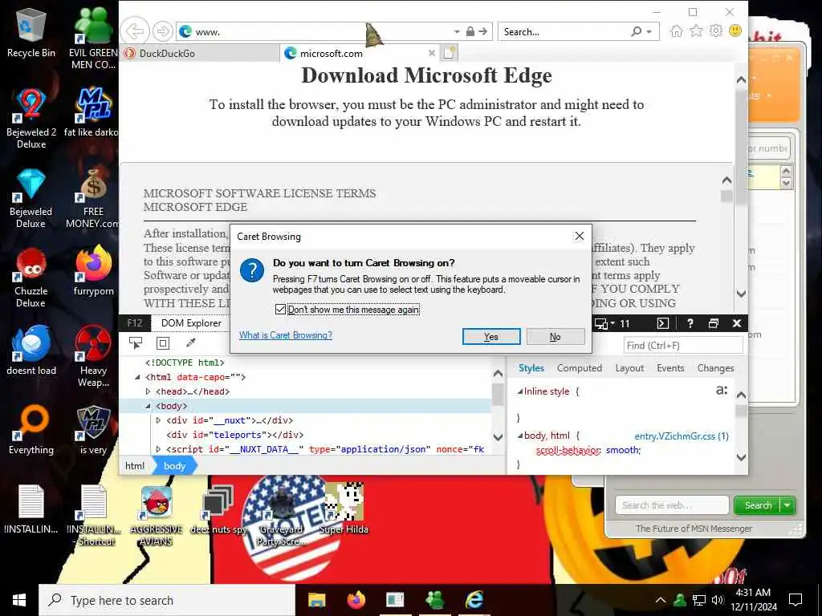Open the FREE MONEY.com desktop shortcut
The width and height of the screenshot is (822, 616).
(x=93, y=199)
